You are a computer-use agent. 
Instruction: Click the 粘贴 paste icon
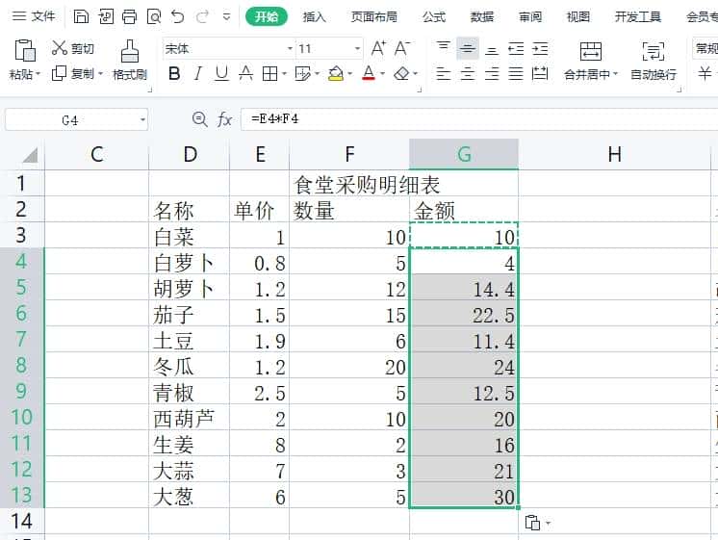[25, 50]
